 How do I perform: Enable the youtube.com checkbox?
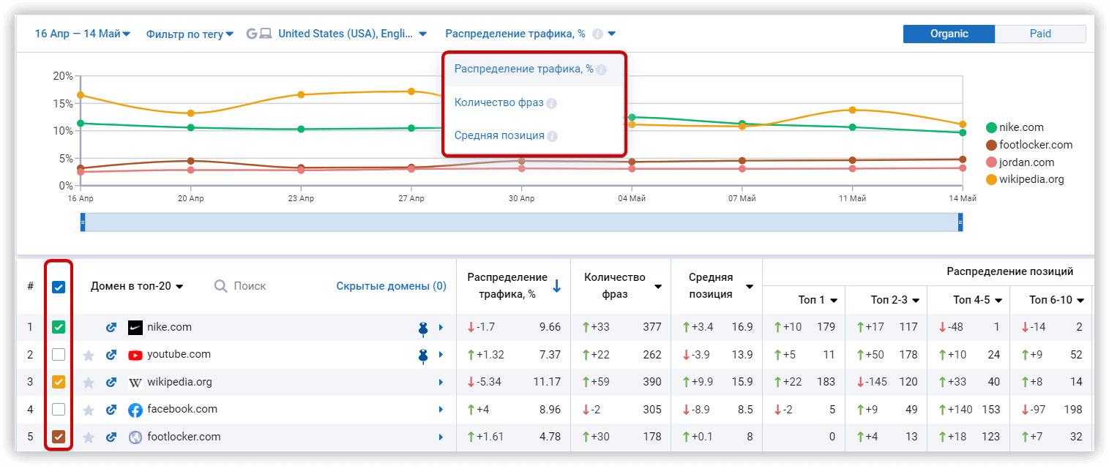click(x=59, y=355)
